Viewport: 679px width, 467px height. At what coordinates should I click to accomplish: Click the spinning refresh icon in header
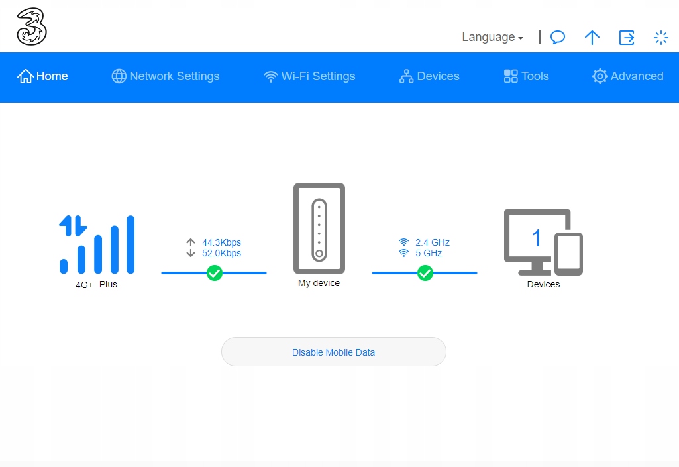(x=660, y=38)
